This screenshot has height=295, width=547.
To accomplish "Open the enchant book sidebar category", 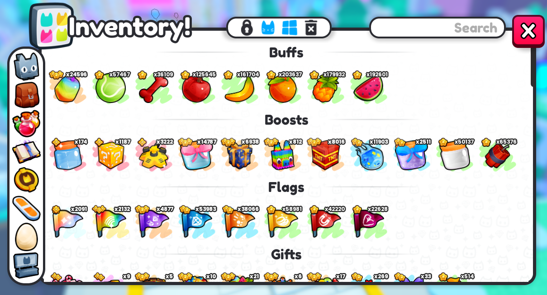I will point(26,152).
